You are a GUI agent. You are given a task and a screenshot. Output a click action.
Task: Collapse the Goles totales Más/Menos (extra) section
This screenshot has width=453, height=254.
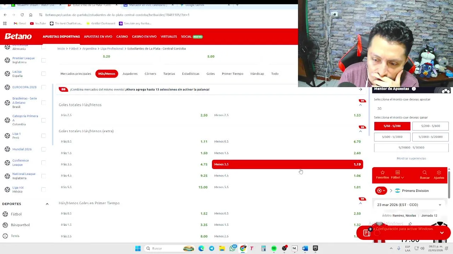360,131
